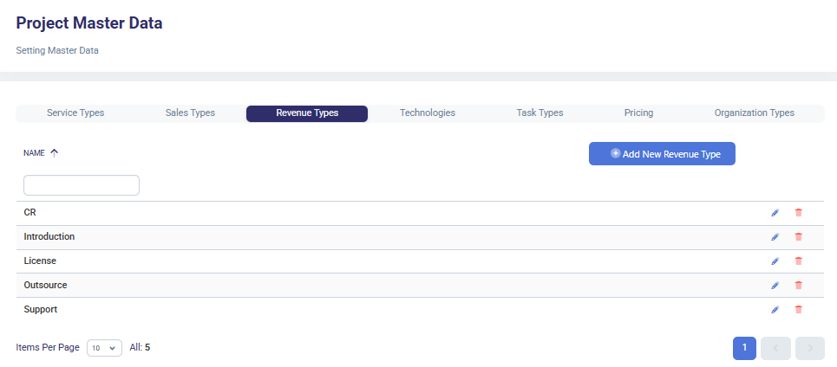The image size is (837, 367).
Task: Click page 1 pagination button
Action: (x=744, y=348)
